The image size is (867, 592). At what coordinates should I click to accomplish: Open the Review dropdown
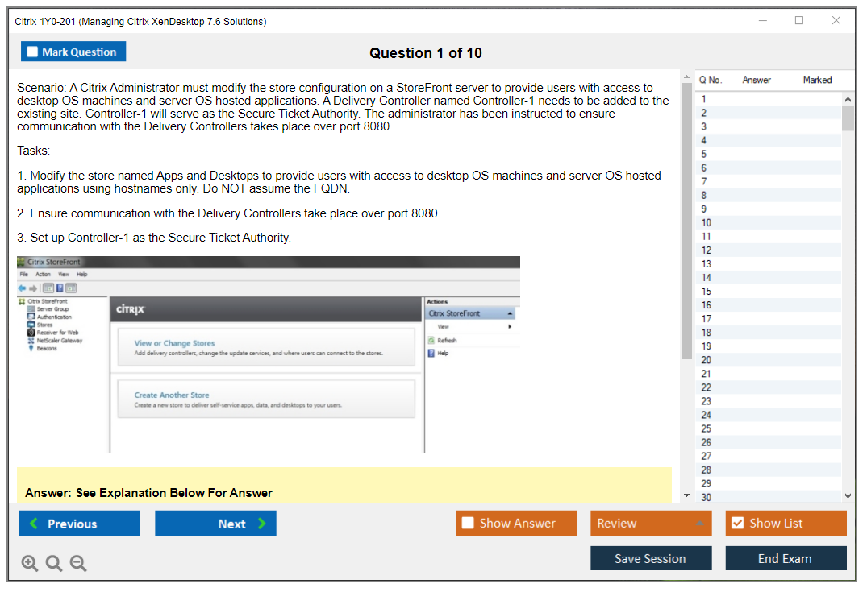tap(651, 524)
